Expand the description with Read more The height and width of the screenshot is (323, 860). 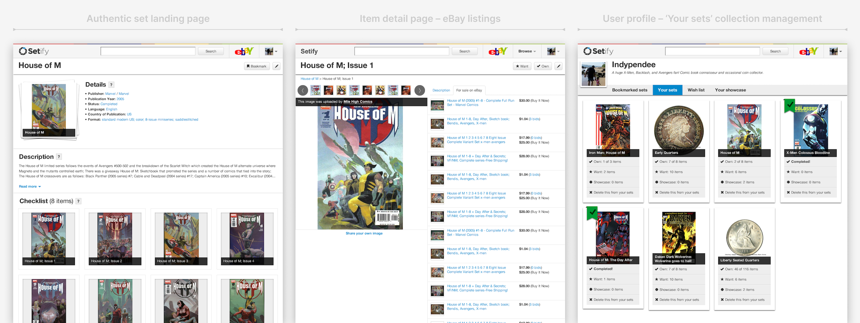point(30,187)
